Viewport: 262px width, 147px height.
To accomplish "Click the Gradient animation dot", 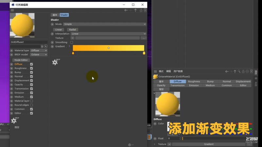I will click(52, 46).
